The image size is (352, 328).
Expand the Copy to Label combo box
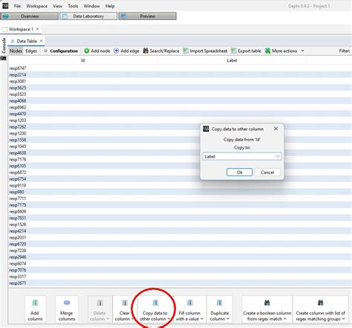(242, 156)
